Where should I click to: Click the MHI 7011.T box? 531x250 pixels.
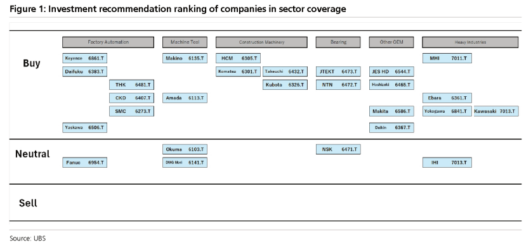click(x=447, y=58)
